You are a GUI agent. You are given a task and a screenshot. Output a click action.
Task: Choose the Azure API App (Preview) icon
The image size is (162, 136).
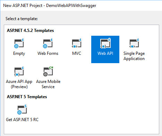pos(19,71)
